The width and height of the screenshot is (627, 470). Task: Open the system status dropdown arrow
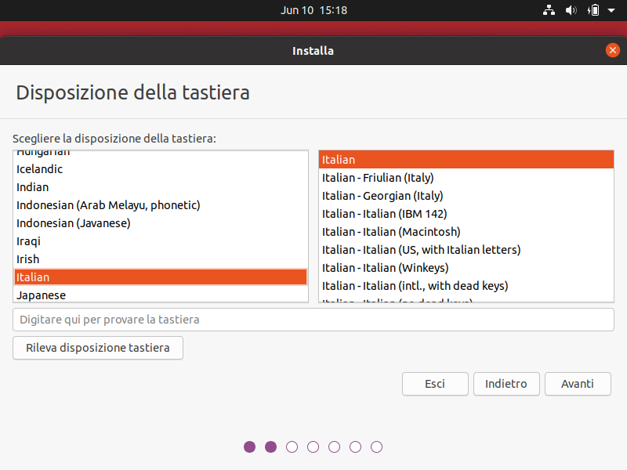tap(610, 10)
